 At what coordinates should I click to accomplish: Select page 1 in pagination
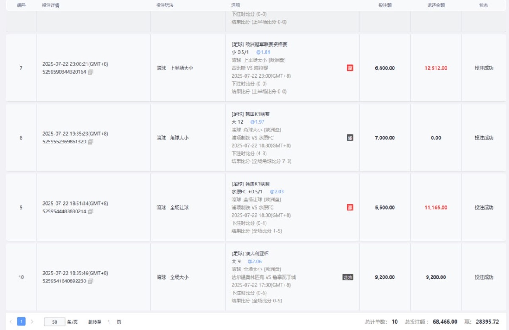coord(21,322)
